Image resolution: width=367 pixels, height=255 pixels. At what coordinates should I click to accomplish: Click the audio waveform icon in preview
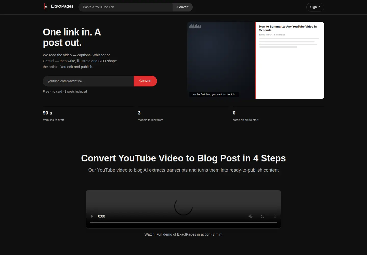point(195,26)
